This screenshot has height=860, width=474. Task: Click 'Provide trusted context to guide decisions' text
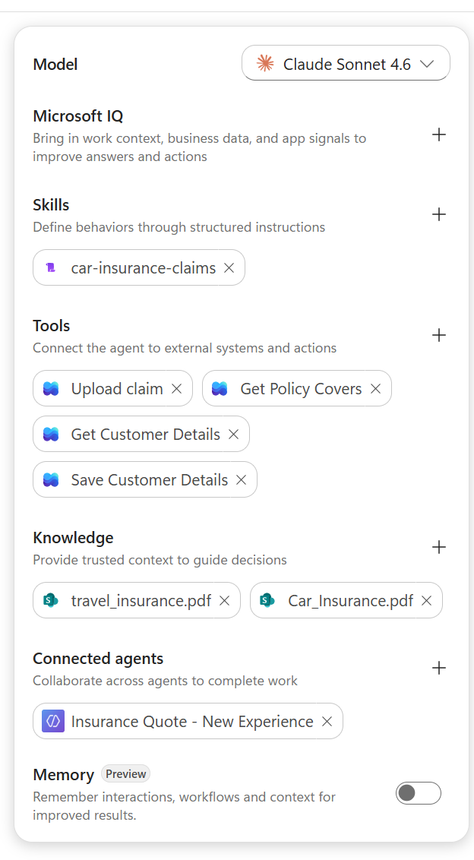(x=160, y=560)
